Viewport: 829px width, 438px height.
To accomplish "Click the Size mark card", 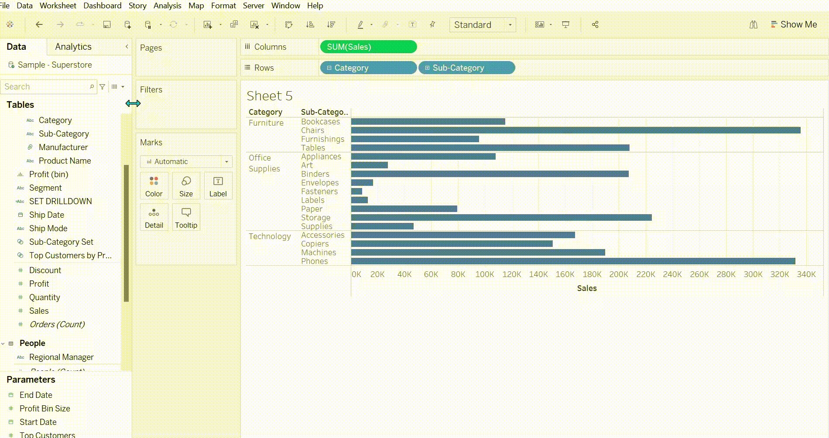I will click(186, 186).
